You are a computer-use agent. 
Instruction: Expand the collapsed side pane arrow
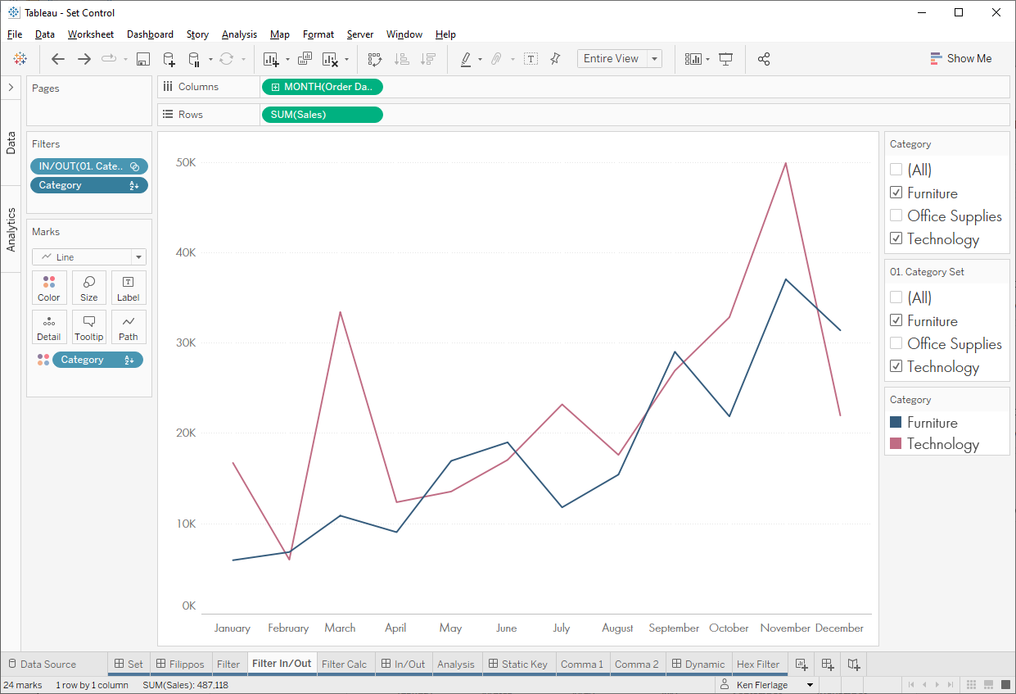click(x=11, y=87)
